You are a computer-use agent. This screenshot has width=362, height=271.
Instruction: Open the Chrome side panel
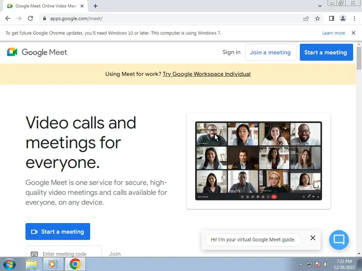coord(332,18)
